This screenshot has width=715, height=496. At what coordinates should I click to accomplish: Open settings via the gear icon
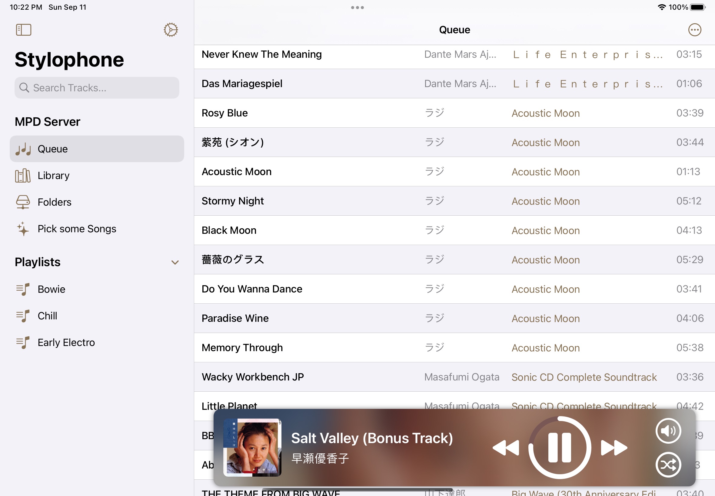pos(171,30)
